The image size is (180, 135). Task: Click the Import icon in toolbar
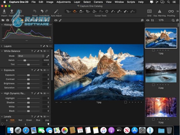coord(4,11)
